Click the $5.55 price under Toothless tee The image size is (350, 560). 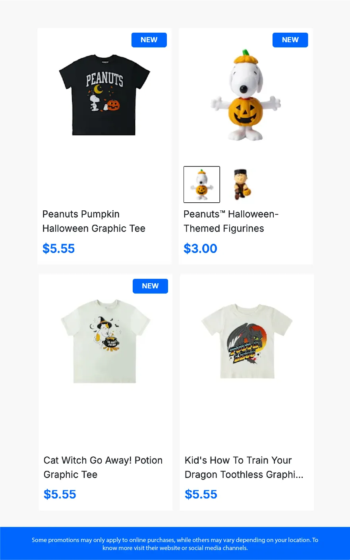[201, 494]
